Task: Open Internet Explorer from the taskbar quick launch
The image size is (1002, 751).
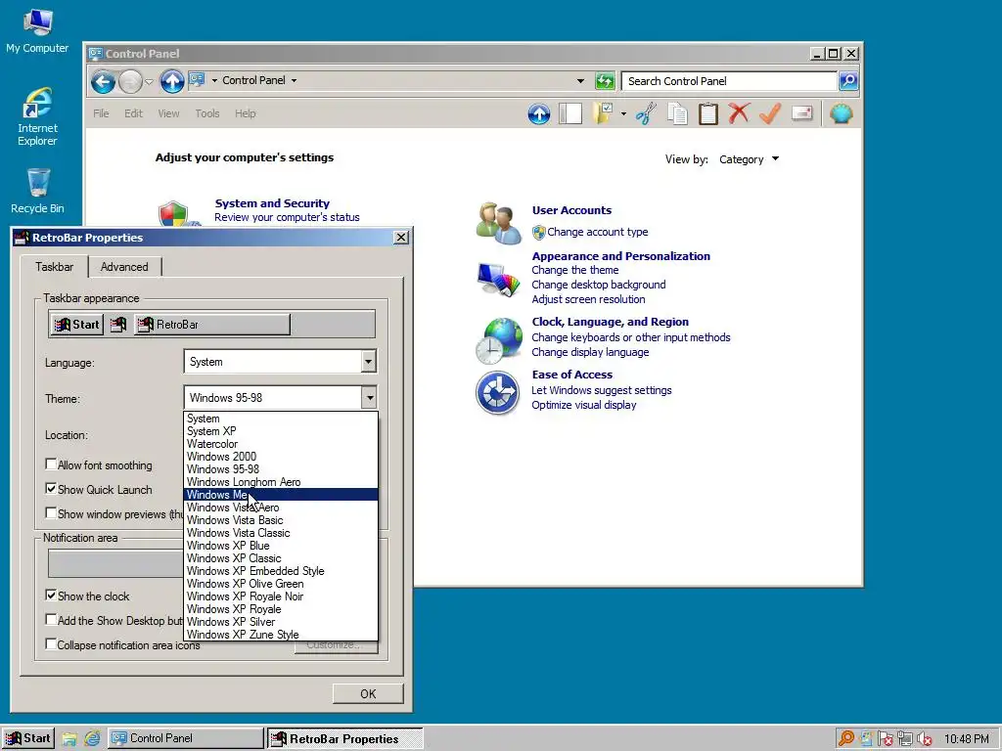Action: [92, 738]
